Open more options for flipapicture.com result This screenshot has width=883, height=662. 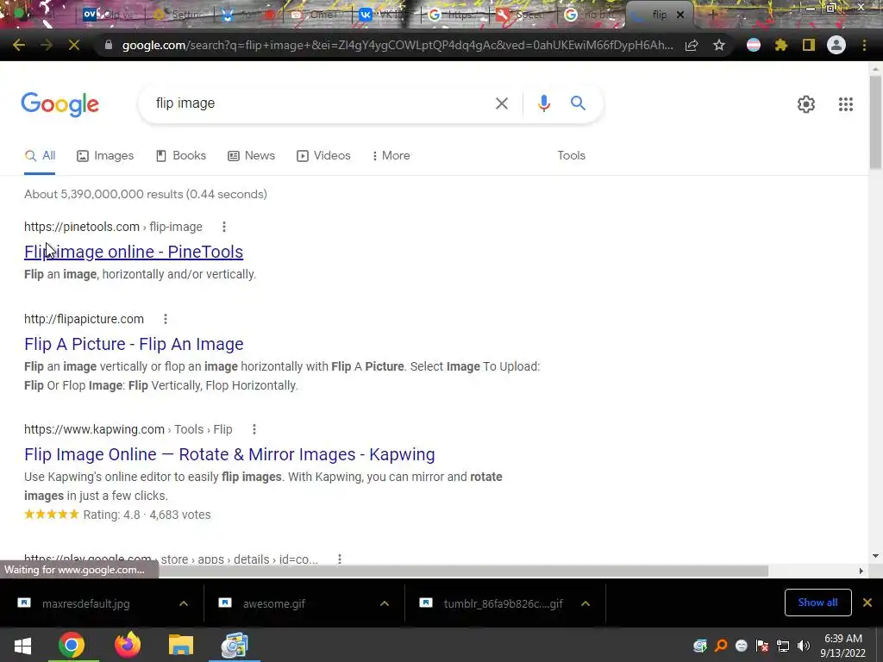166,319
